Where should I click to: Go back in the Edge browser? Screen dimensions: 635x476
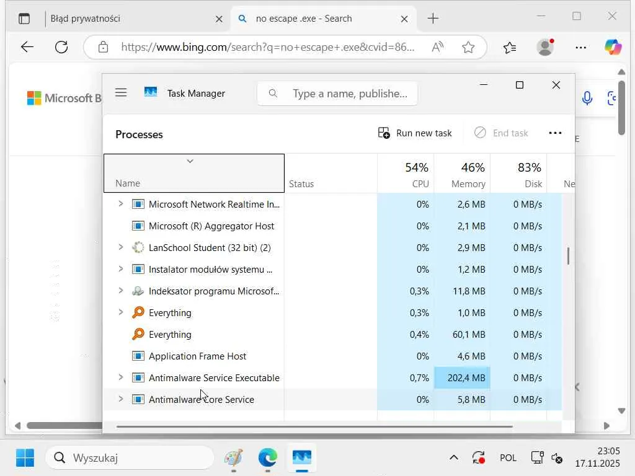coord(27,47)
